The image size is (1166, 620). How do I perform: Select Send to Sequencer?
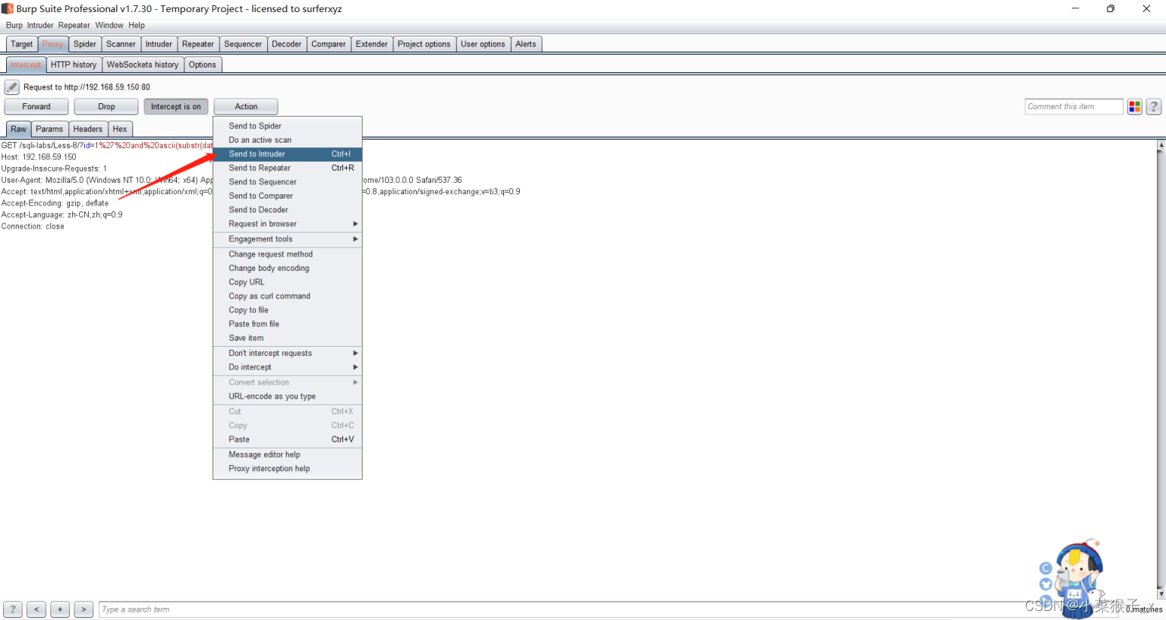[x=288, y=182]
